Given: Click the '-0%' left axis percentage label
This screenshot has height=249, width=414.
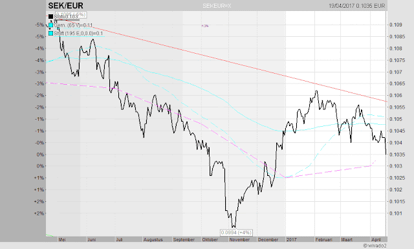Looking at the screenshot, I should 39,142.
